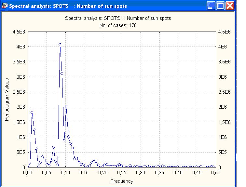Click the x-axis tick label '0,35'
This screenshot has height=187, width=246.
[x=159, y=173]
